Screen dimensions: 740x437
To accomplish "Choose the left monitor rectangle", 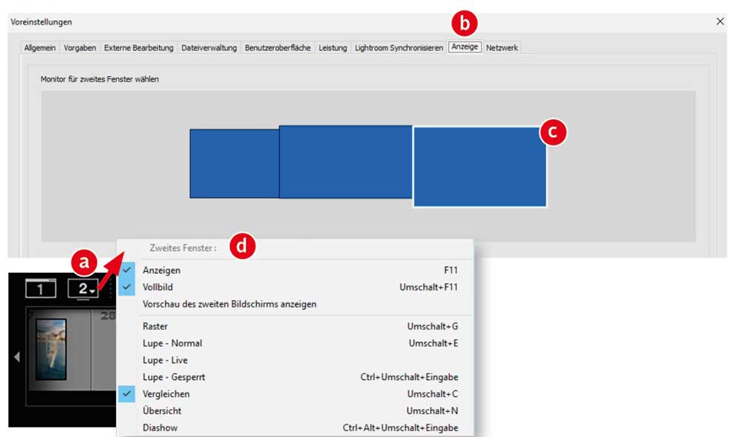I will (235, 163).
